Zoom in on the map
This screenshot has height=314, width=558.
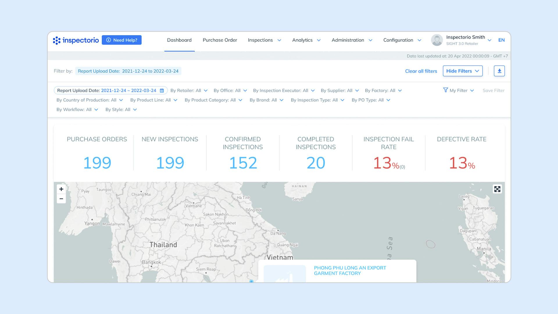pyautogui.click(x=61, y=189)
